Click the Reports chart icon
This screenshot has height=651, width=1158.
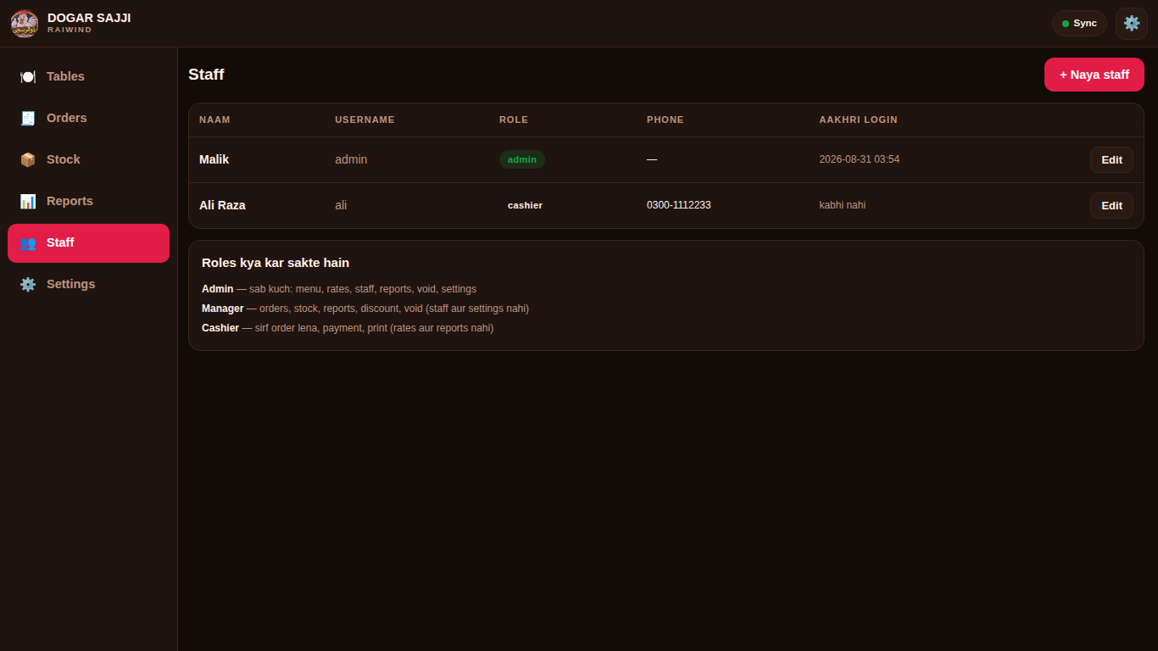pyautogui.click(x=28, y=201)
